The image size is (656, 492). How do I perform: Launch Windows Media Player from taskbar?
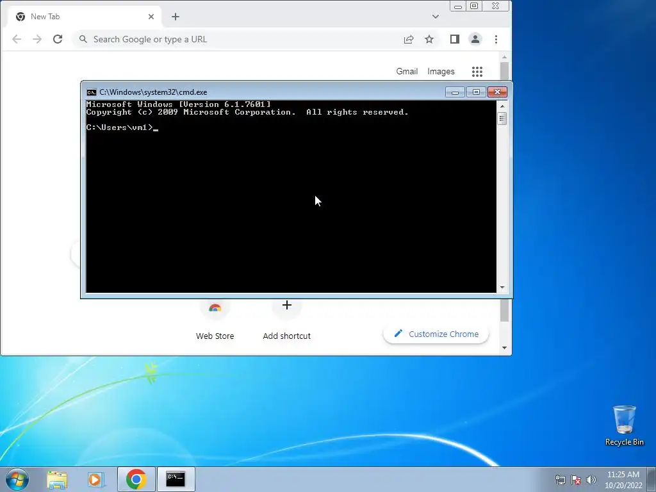click(x=96, y=479)
